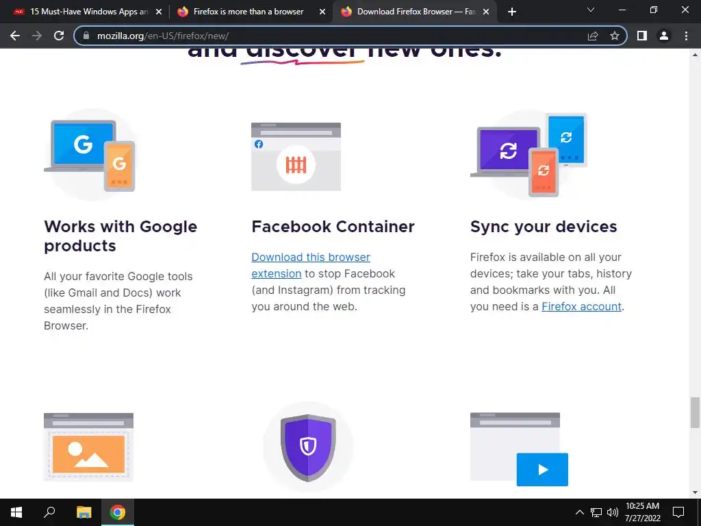Viewport: 701px width, 526px height.
Task: Close the Download Firefox Browser tab
Action: pyautogui.click(x=486, y=12)
